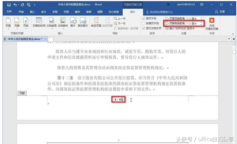The image size is (237, 144).
Task: Click the shirh19910112 account name
Action: [186, 4]
